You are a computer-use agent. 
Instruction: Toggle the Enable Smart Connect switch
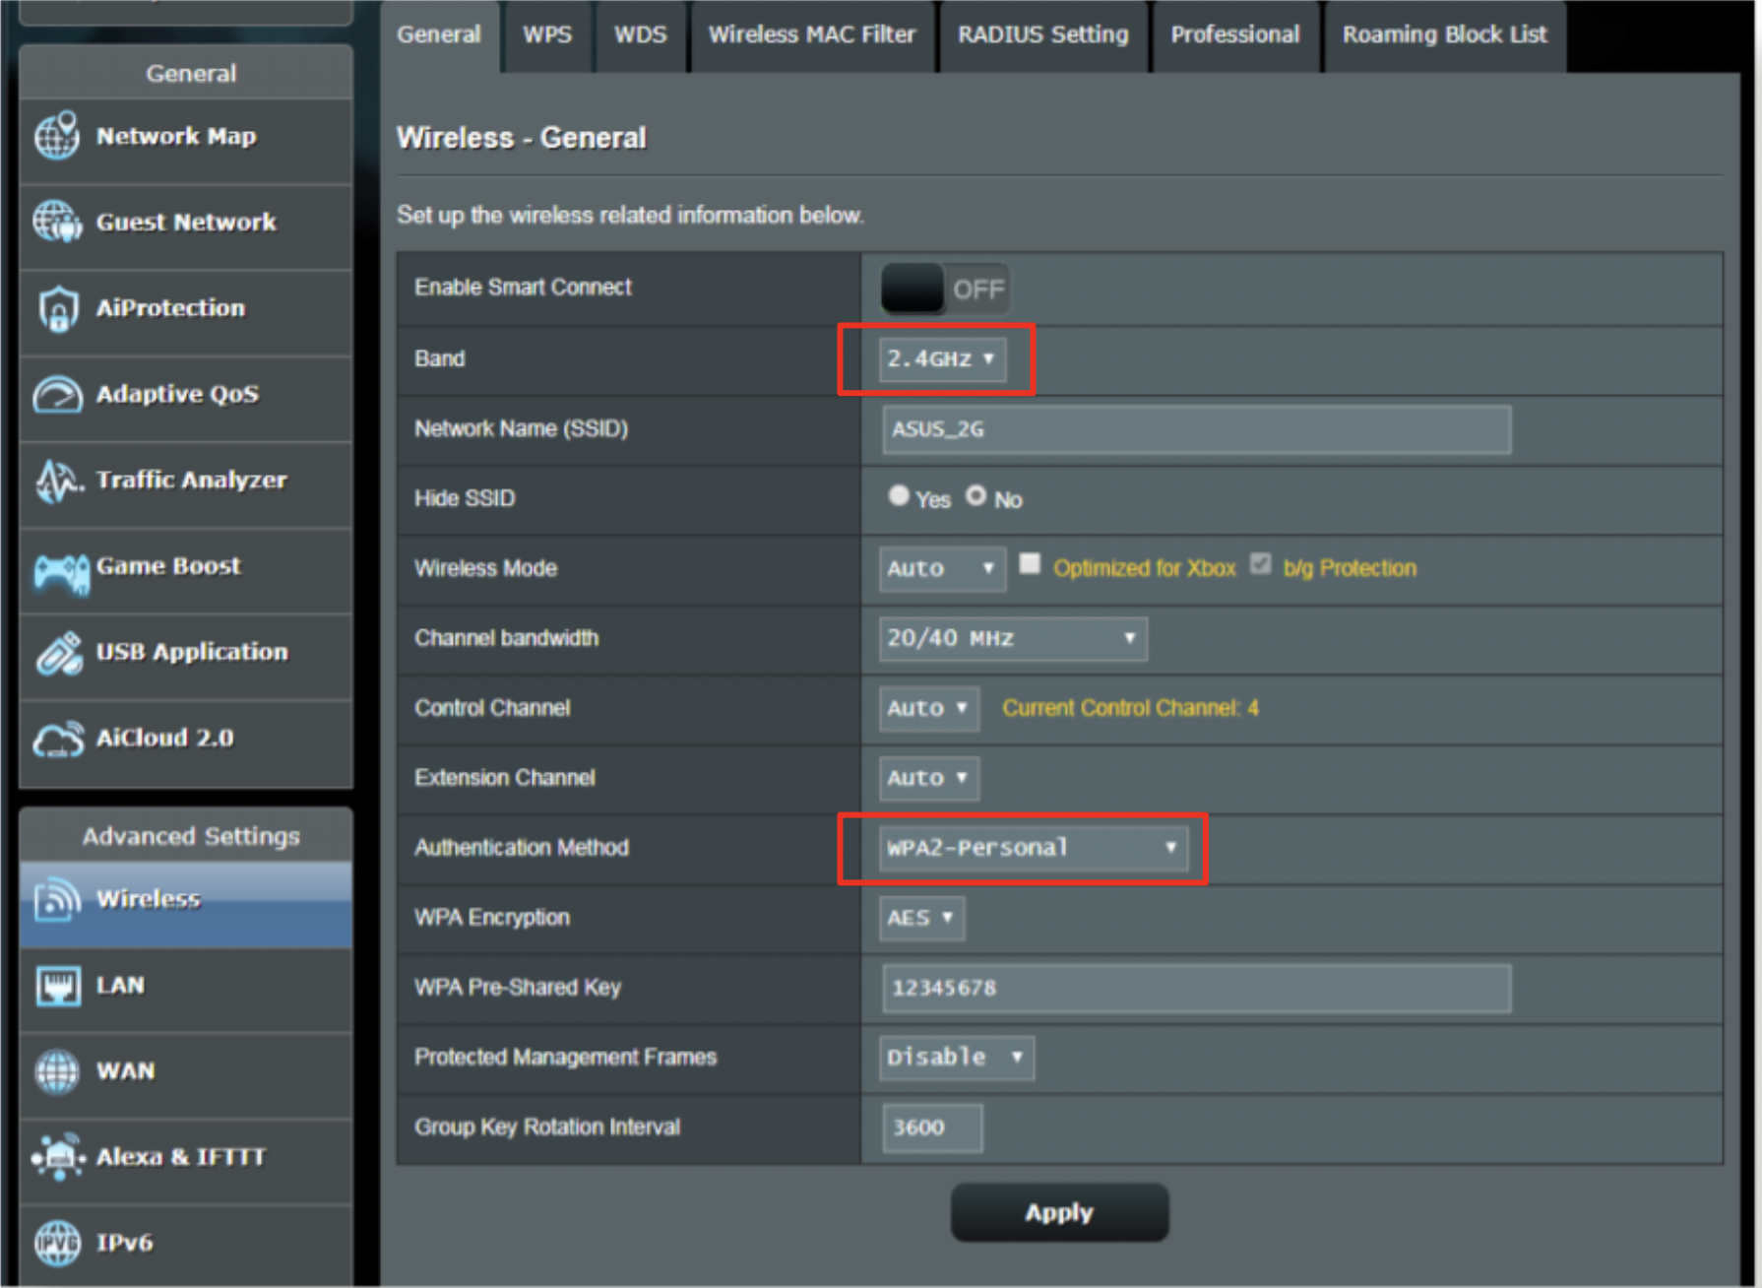click(943, 290)
